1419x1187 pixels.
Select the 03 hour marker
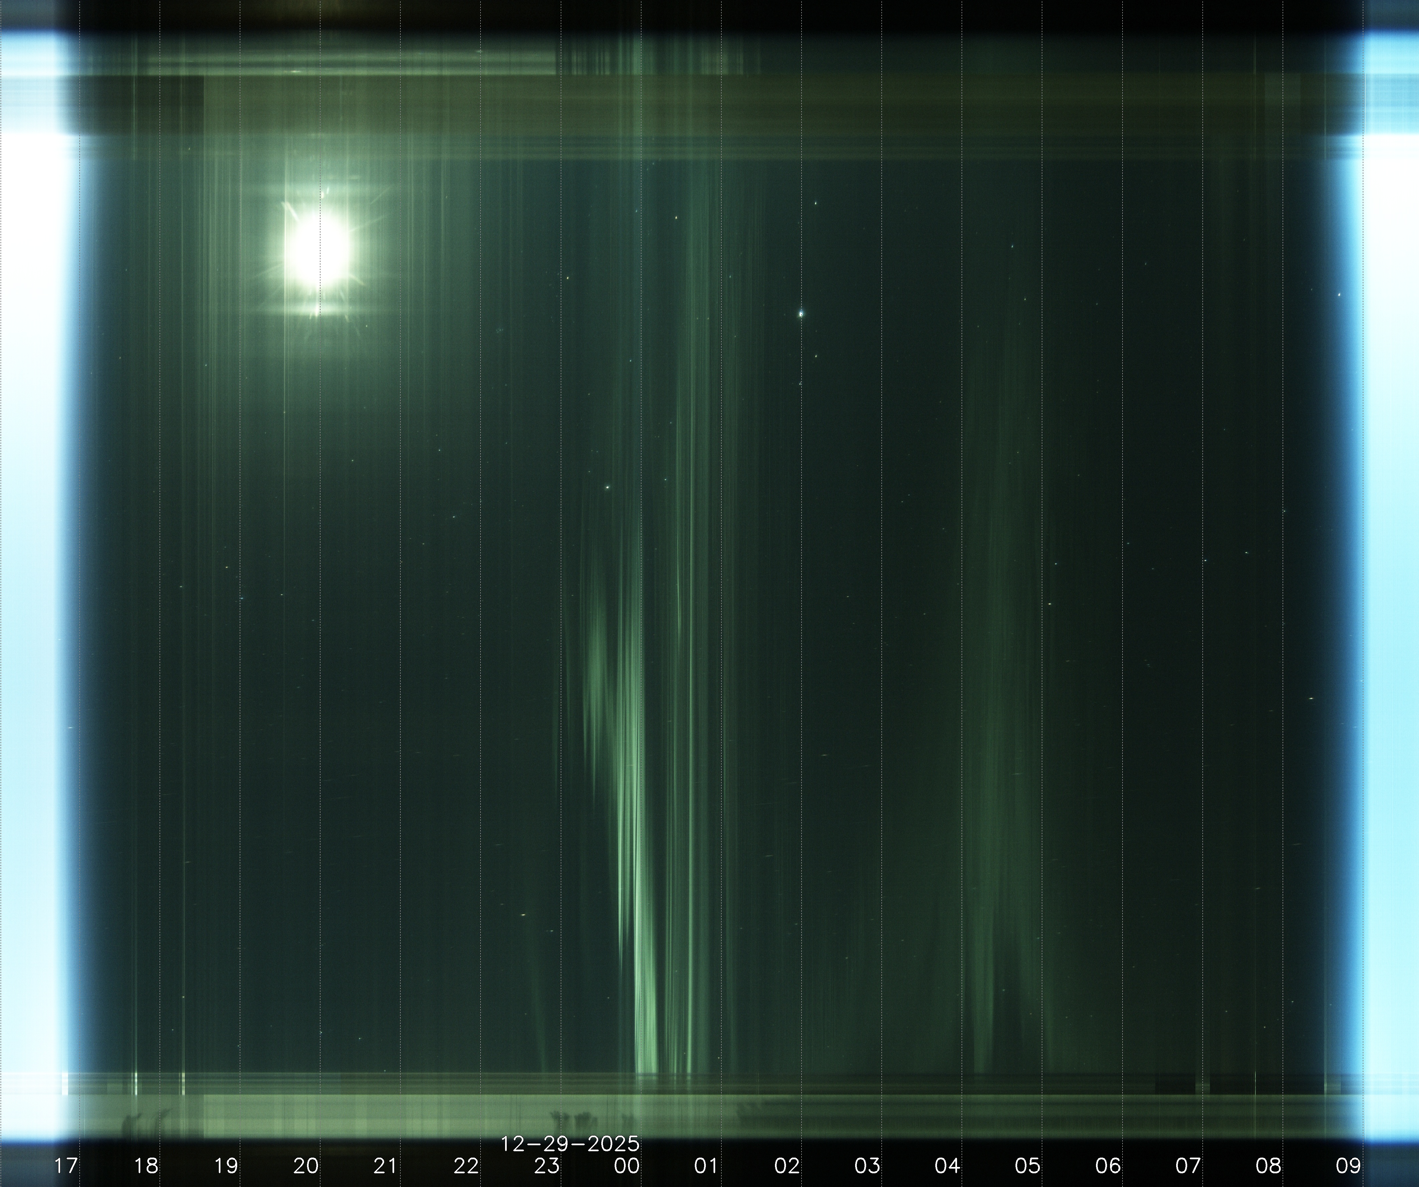click(867, 1166)
